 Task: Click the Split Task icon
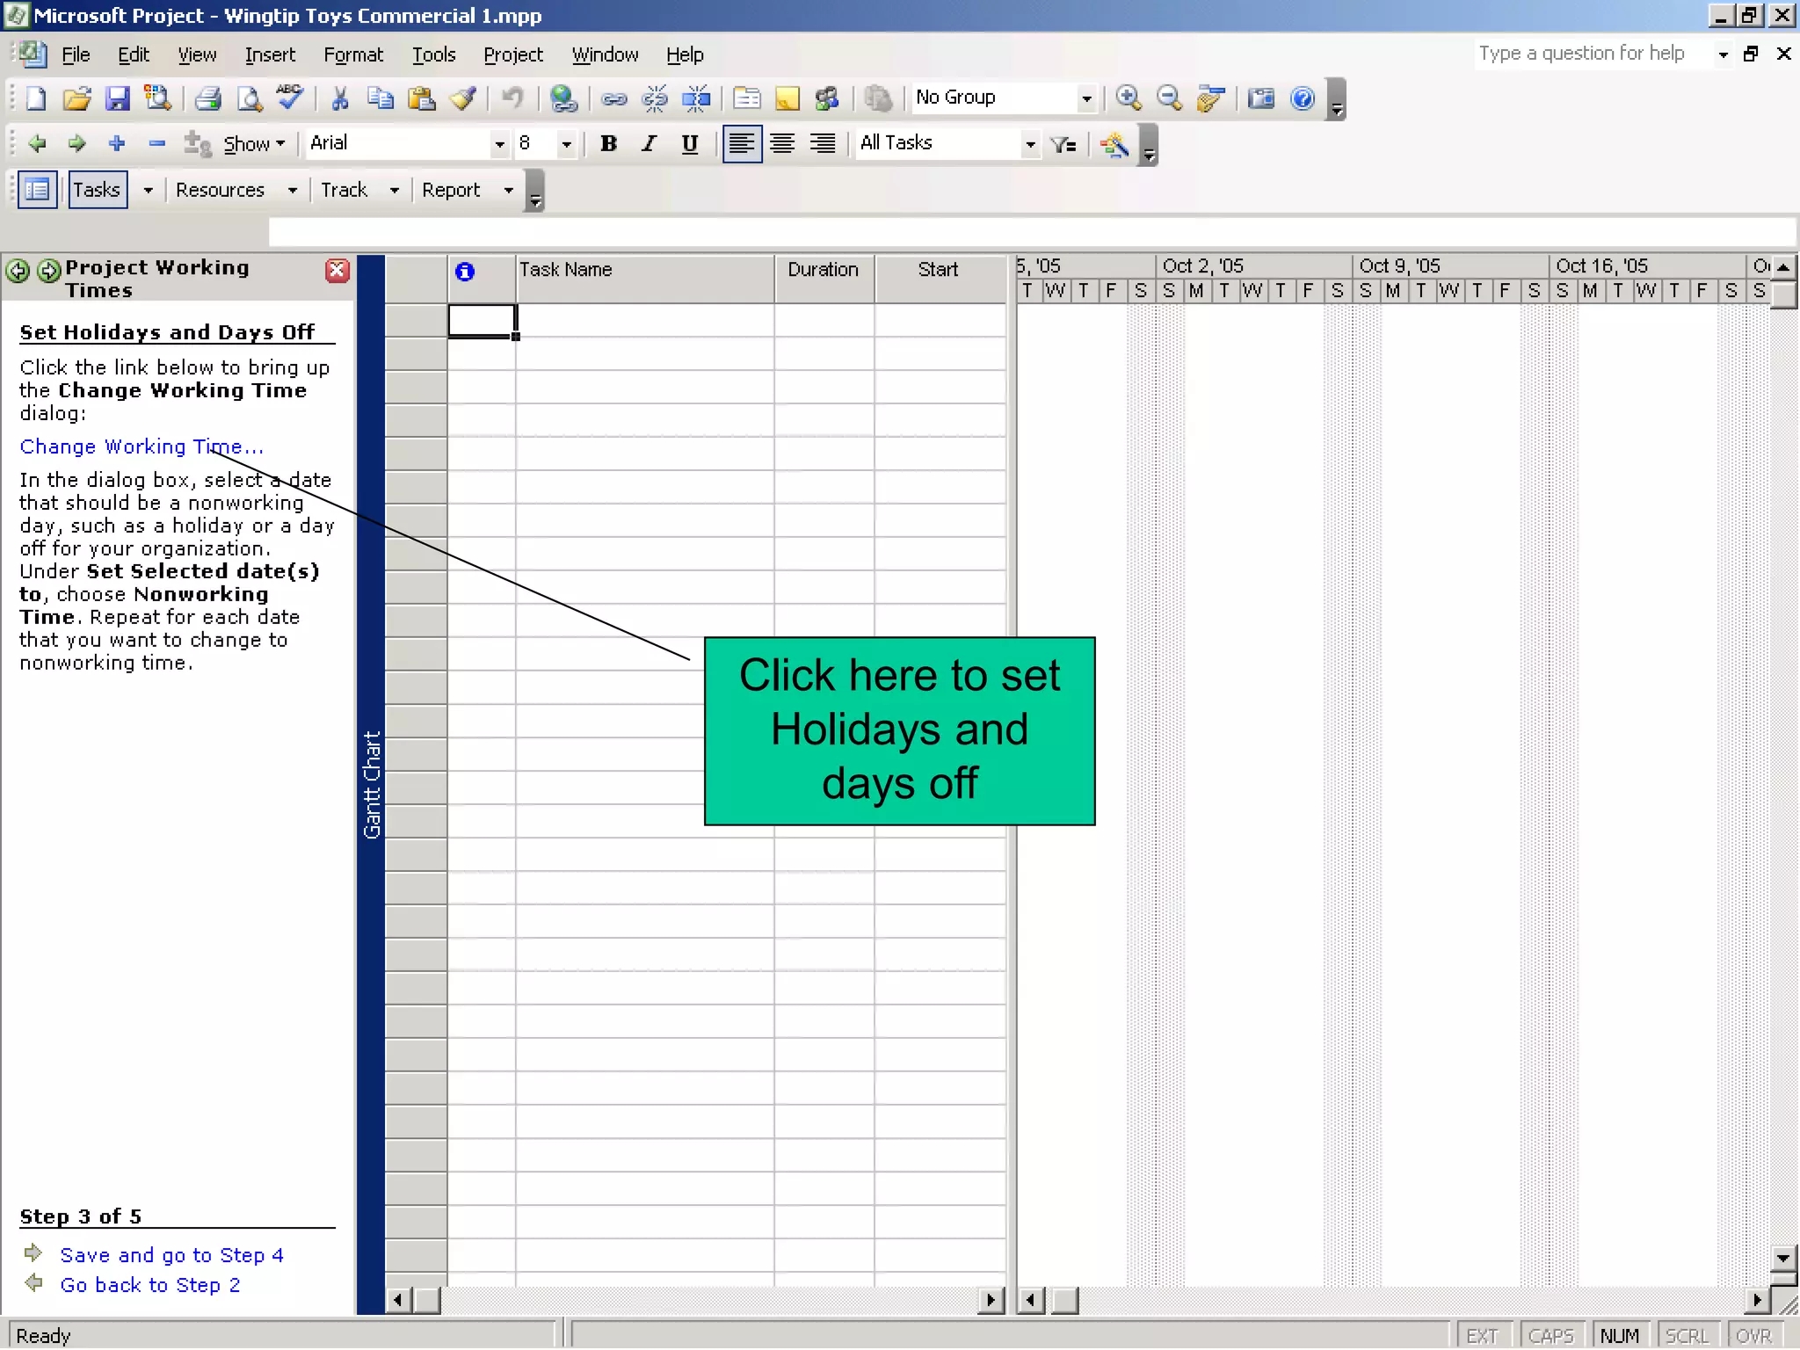click(696, 98)
